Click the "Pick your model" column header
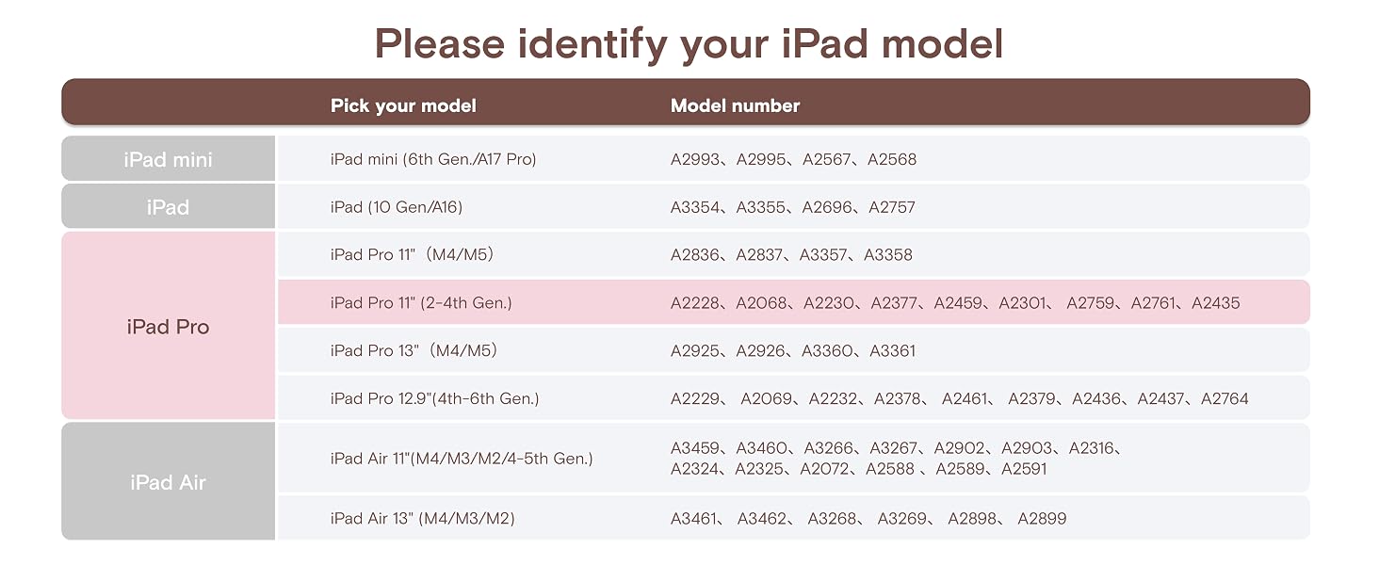Viewport: 1379px width, 565px height. 403,105
